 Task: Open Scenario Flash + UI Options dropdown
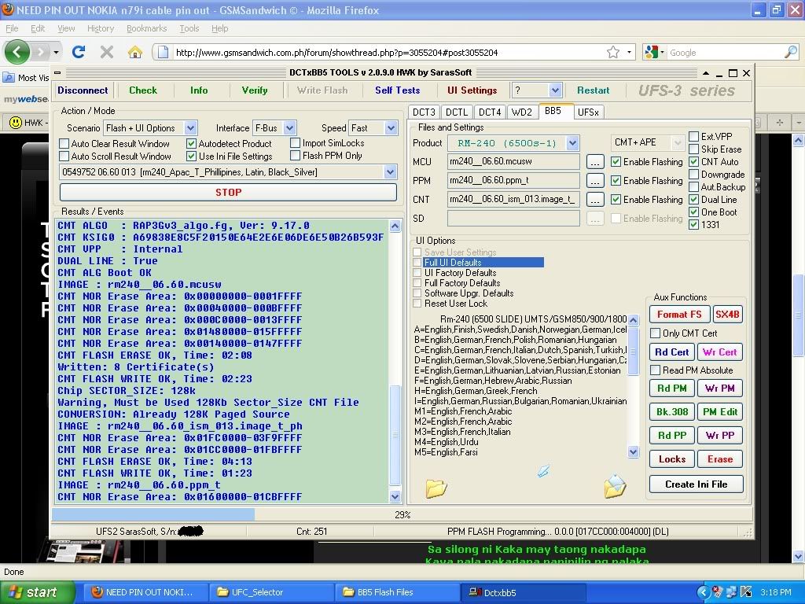[190, 128]
